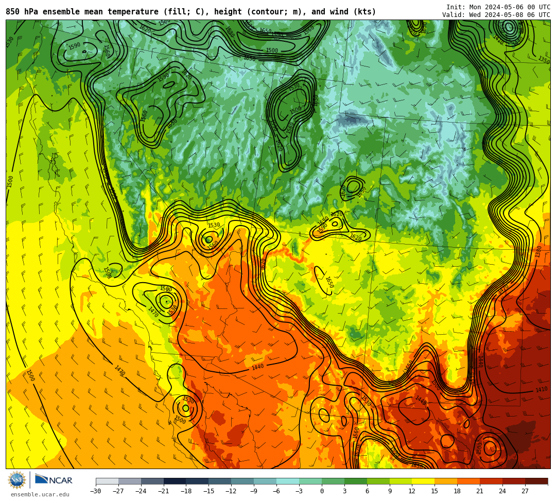Click the -6 to -3 colorbar swatch

tap(288, 481)
